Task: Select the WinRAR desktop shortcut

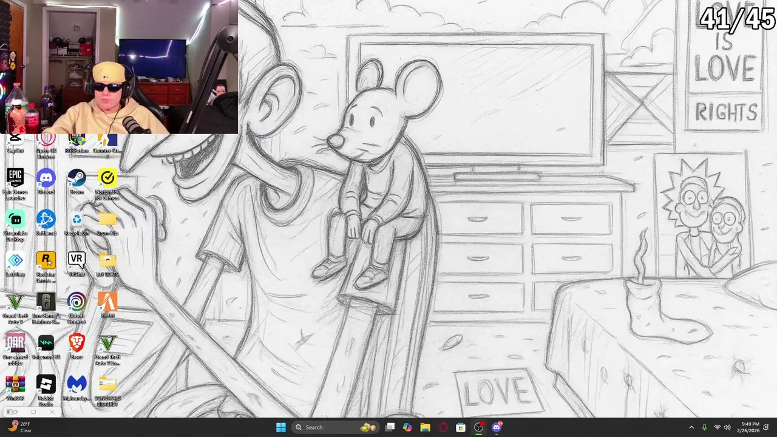Action: (15, 388)
